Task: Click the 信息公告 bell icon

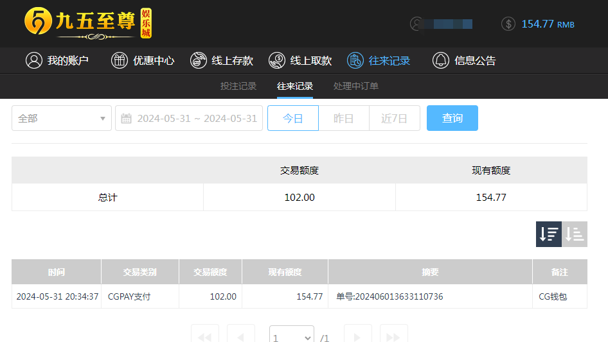Action: 441,60
